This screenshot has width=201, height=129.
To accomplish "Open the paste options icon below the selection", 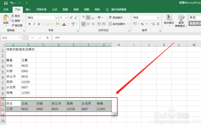I will [x=114, y=114].
